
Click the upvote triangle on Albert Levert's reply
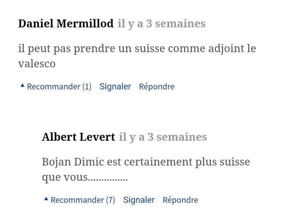46,199
